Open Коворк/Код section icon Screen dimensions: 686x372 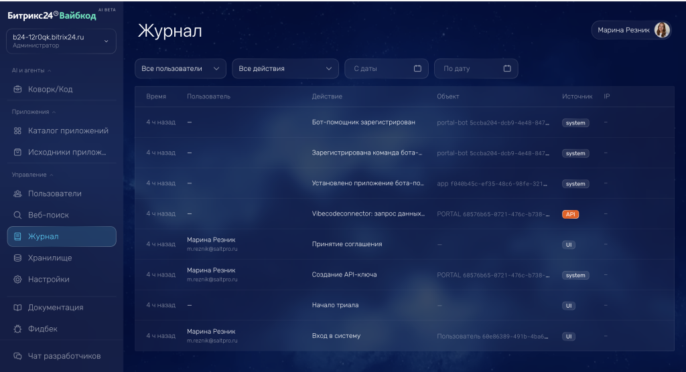(17, 89)
